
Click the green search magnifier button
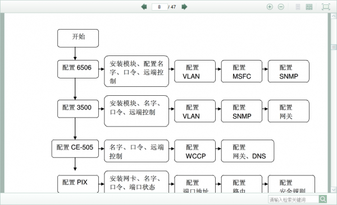pyautogui.click(x=323, y=199)
